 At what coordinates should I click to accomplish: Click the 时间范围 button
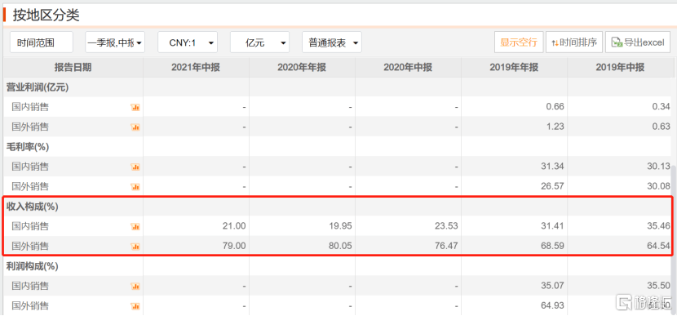(x=42, y=42)
